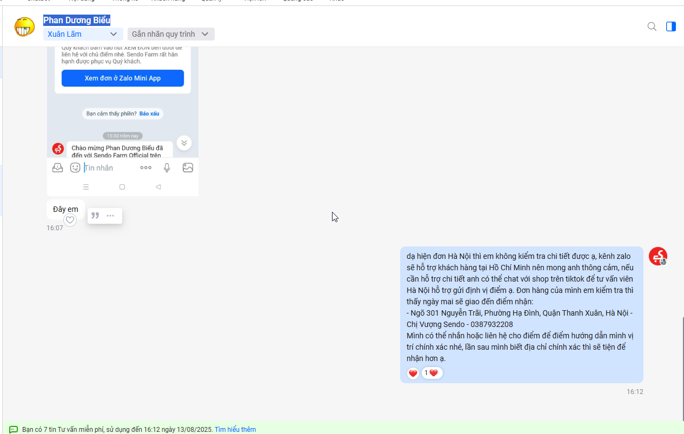The image size is (684, 434).
Task: Click the grinning emoji customer avatar
Action: click(25, 26)
